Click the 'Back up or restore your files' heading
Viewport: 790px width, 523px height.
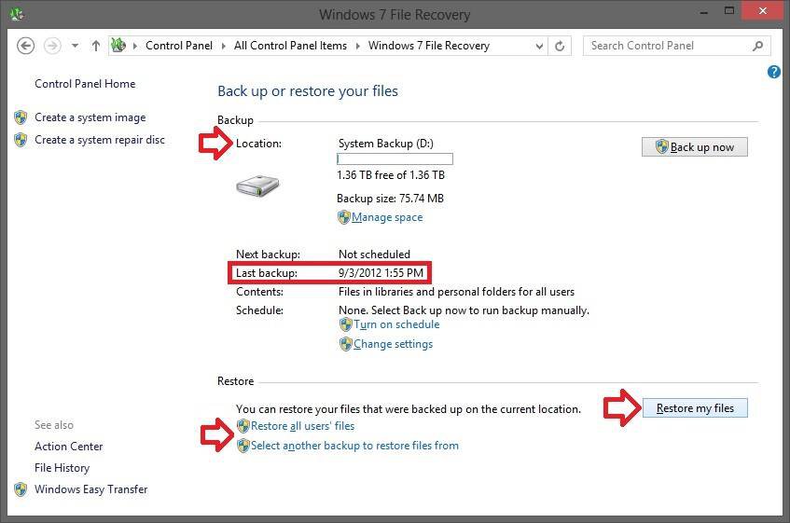[308, 91]
